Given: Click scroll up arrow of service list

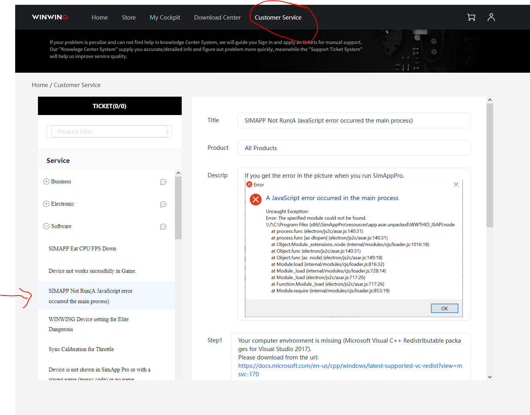Looking at the screenshot, I should pos(178,173).
